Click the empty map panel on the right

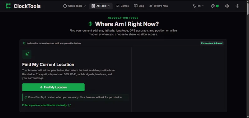point(179,79)
